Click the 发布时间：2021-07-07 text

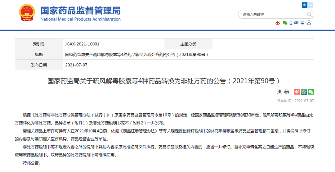(x=296, y=101)
